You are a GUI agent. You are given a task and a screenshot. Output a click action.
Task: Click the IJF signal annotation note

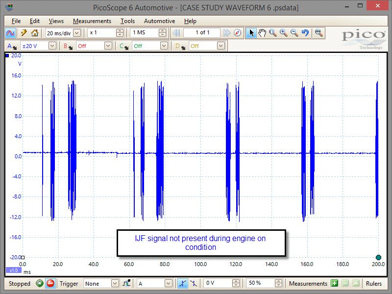(201, 243)
